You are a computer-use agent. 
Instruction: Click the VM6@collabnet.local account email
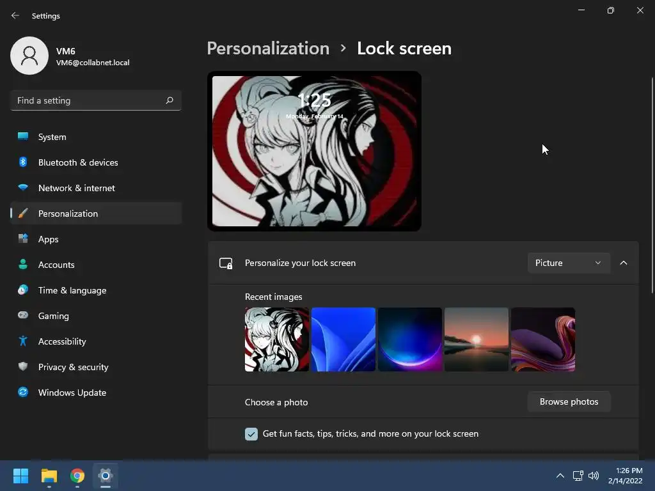click(x=93, y=63)
